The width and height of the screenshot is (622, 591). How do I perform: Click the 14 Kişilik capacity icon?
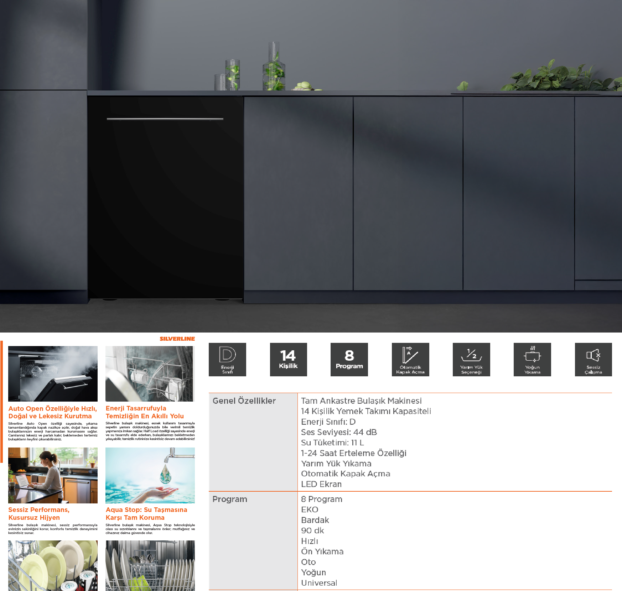[288, 360]
